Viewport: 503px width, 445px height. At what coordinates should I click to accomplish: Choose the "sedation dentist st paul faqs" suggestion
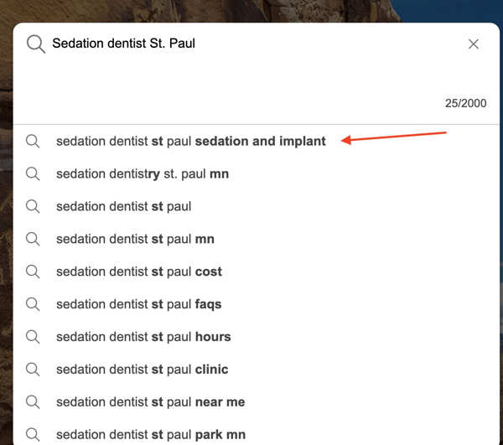coord(138,305)
